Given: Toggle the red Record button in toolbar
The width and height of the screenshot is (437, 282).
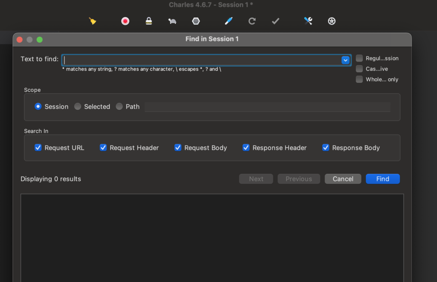Looking at the screenshot, I should pyautogui.click(x=125, y=21).
